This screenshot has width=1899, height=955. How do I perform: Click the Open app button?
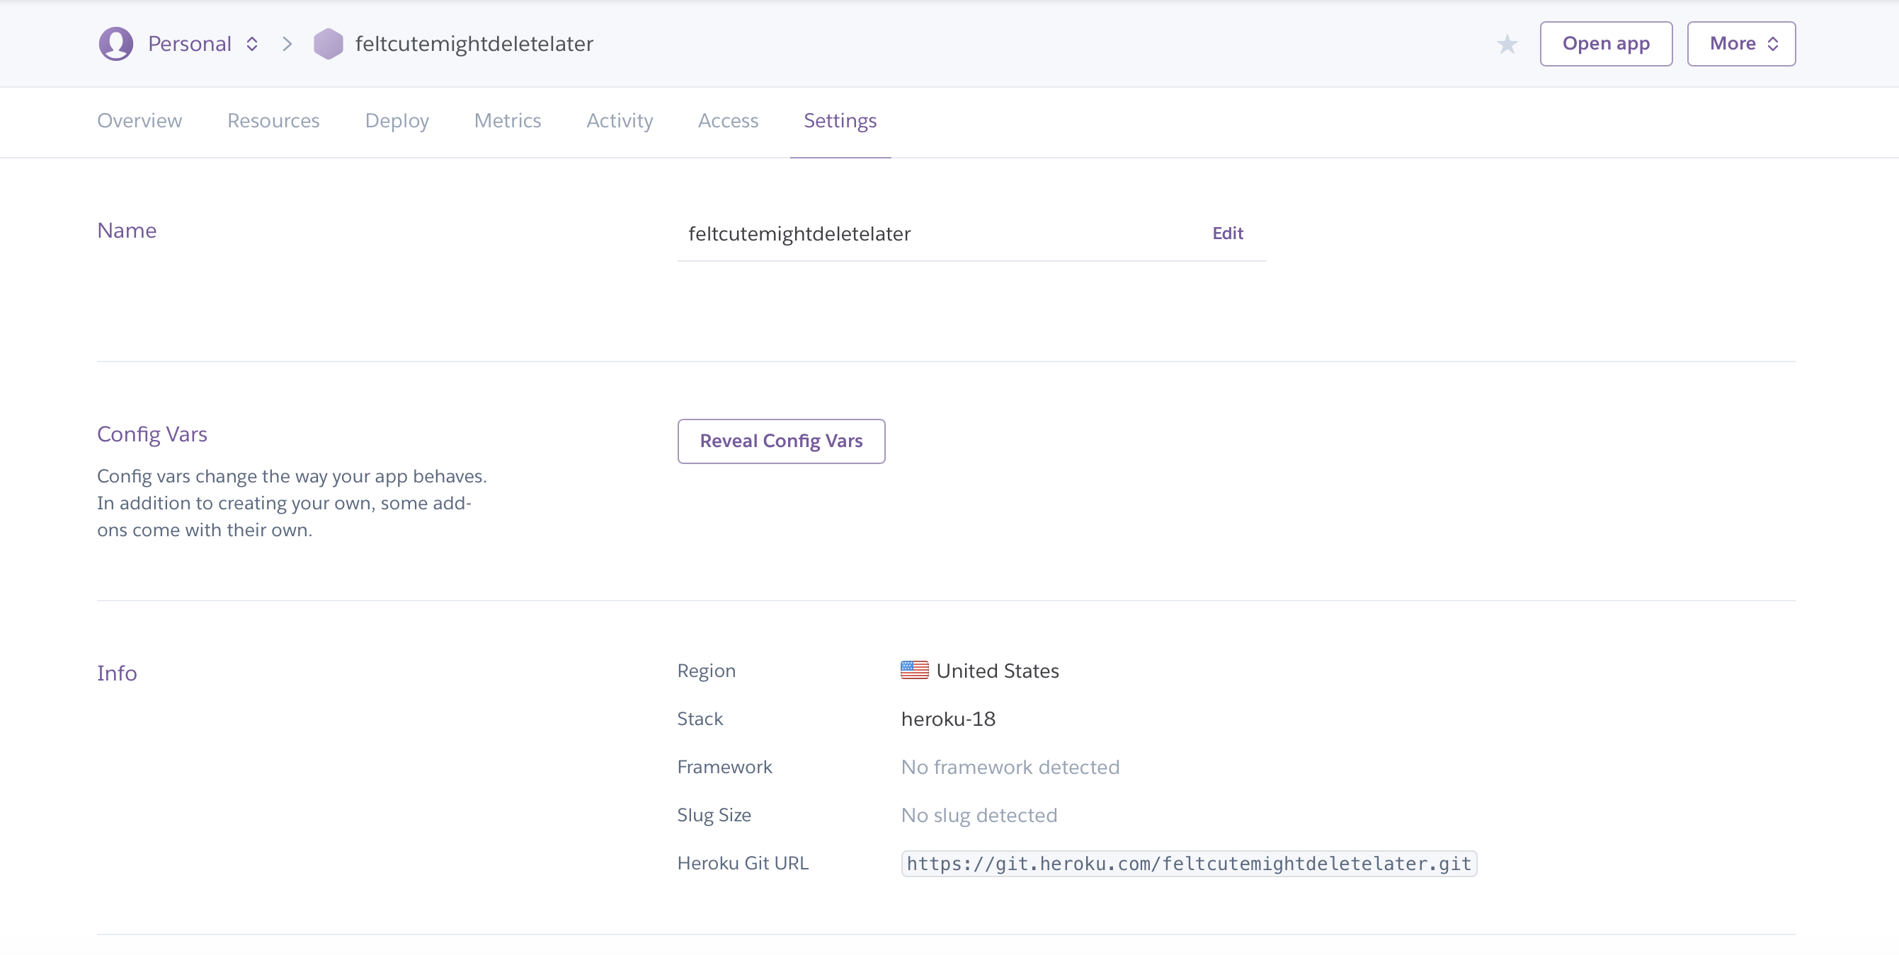coord(1606,43)
